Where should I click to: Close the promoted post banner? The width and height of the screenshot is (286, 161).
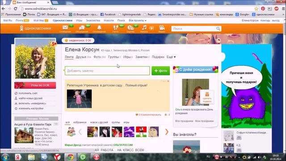(x=168, y=81)
